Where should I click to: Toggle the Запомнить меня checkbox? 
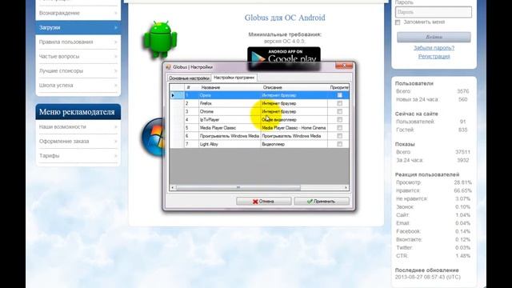pyautogui.click(x=398, y=22)
